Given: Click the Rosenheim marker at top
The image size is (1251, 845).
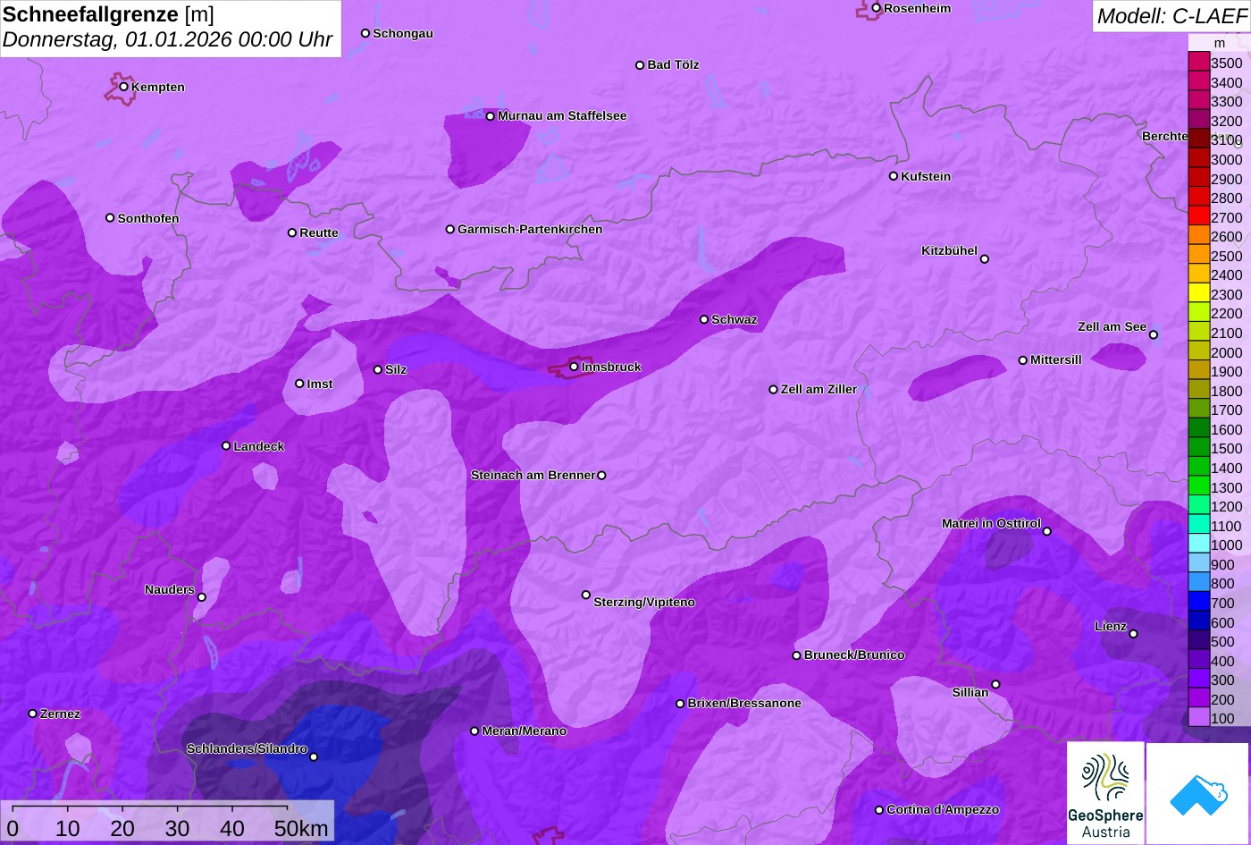Looking at the screenshot, I should [877, 8].
